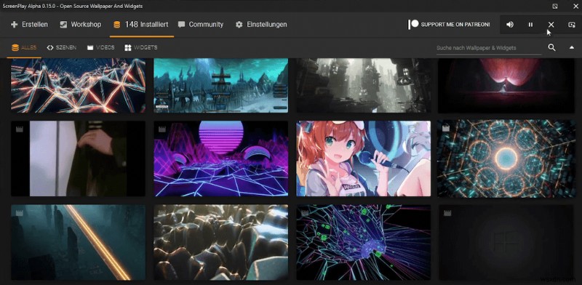582x285 pixels.
Task: Open Einstellungen settings tab
Action: [261, 25]
